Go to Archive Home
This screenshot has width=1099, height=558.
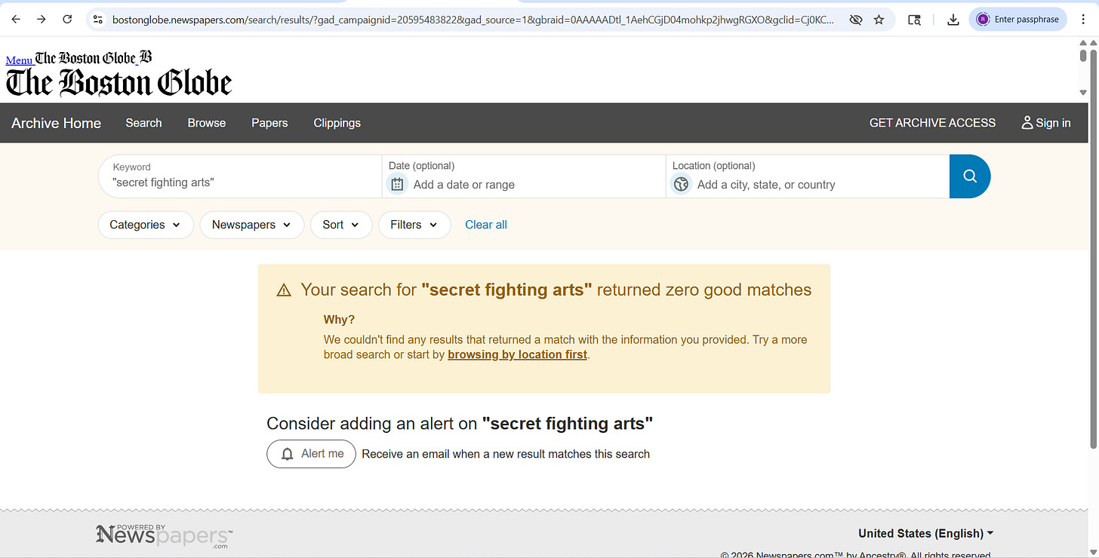(56, 123)
